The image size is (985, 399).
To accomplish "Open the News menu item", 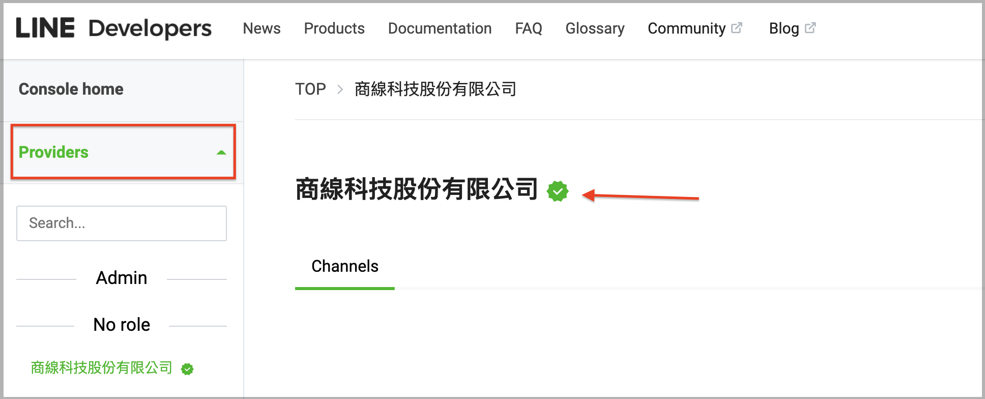I will pos(262,28).
